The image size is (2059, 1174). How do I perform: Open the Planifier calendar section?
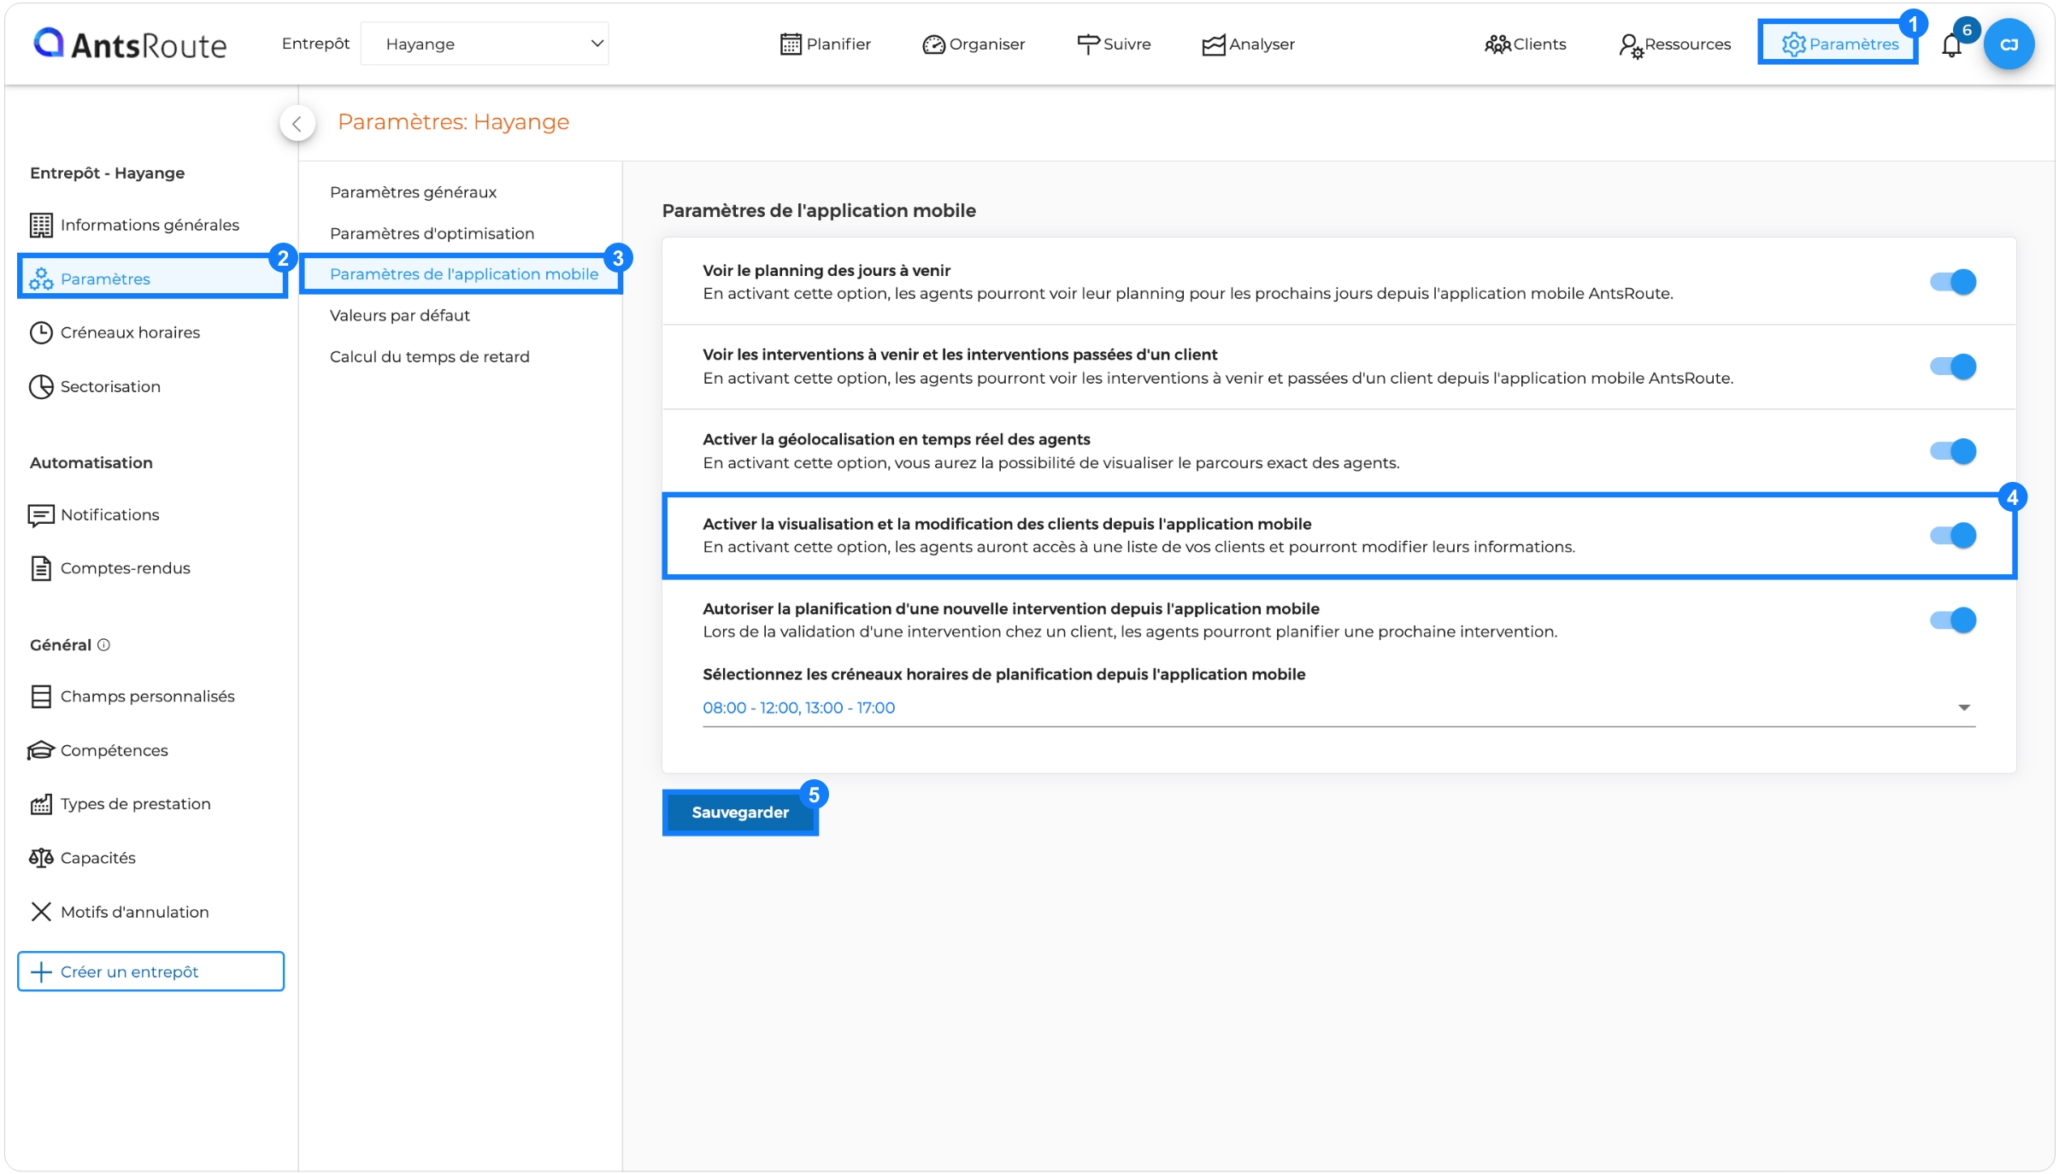(x=826, y=44)
